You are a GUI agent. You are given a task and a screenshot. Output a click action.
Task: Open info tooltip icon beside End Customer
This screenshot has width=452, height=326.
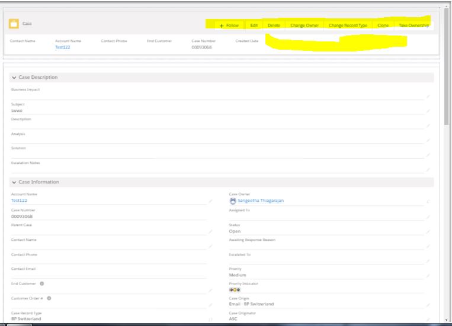pyautogui.click(x=43, y=283)
